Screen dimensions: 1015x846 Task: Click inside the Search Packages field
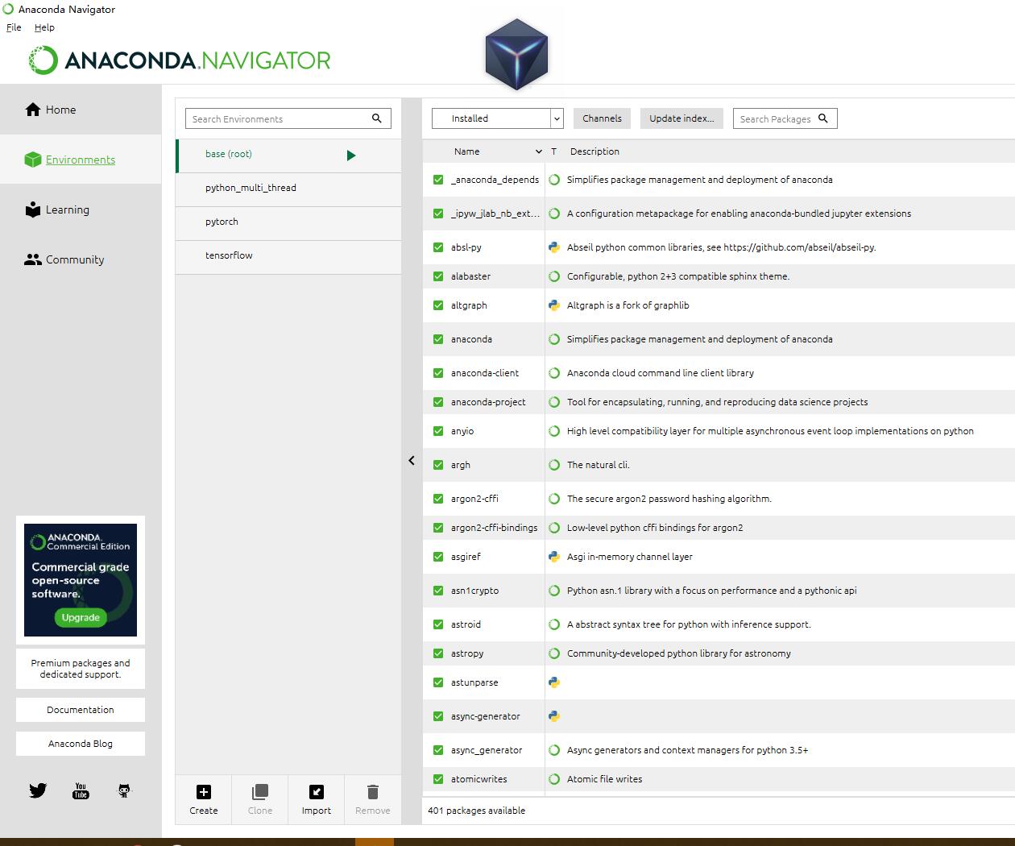(778, 118)
